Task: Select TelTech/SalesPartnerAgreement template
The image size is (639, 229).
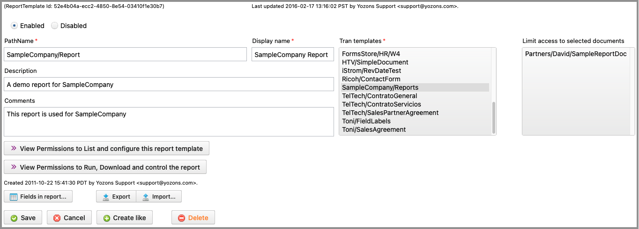Action: (390, 113)
